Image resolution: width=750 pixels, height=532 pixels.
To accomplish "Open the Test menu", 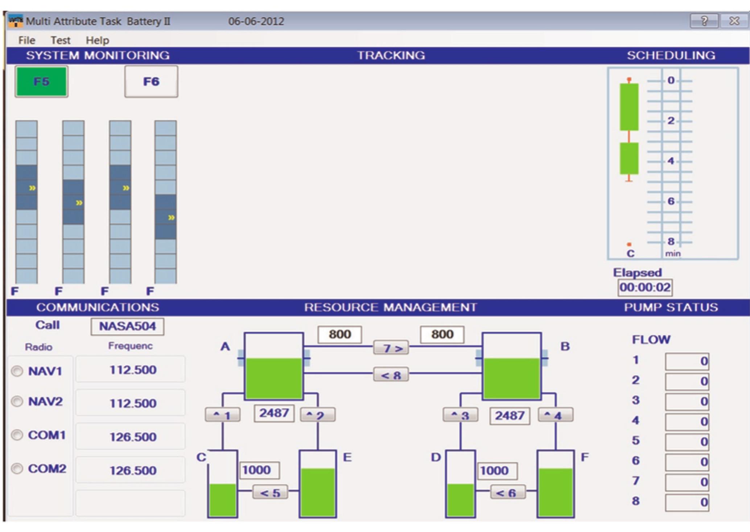I will tap(60, 40).
